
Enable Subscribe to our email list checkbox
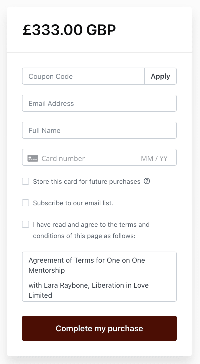tap(25, 203)
